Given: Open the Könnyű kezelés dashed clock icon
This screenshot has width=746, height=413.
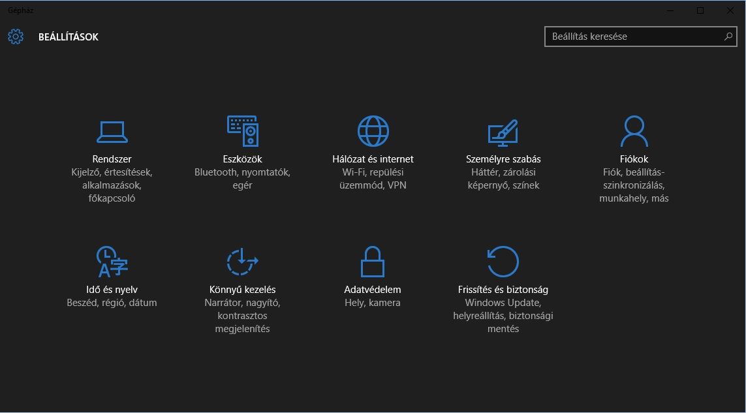Looking at the screenshot, I should point(242,262).
